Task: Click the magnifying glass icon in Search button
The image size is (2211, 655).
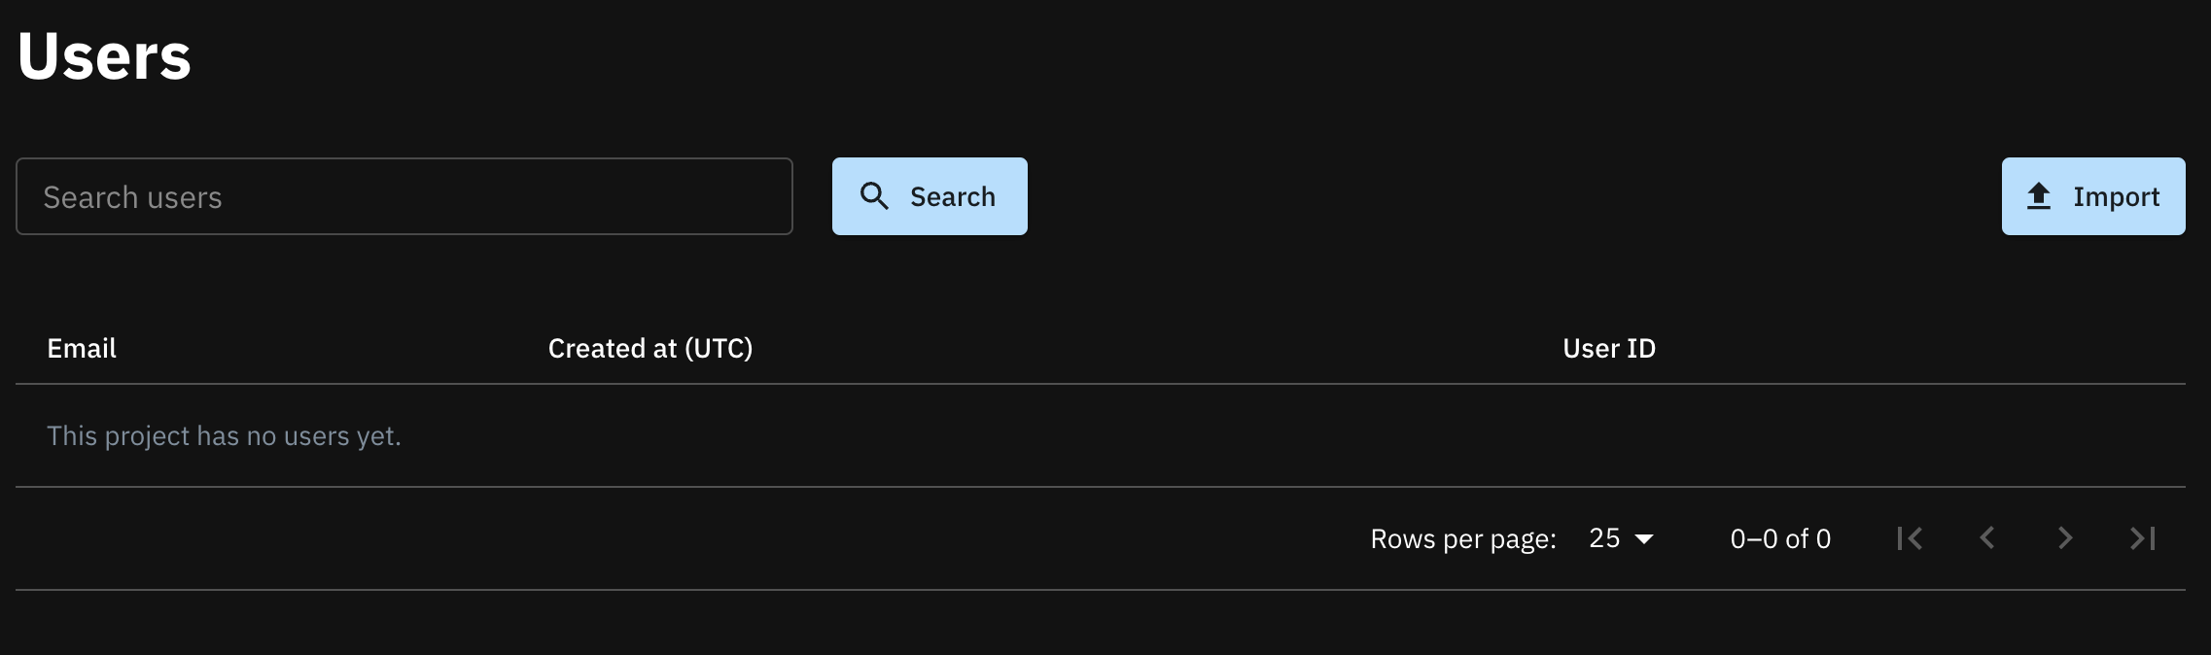Action: (874, 196)
